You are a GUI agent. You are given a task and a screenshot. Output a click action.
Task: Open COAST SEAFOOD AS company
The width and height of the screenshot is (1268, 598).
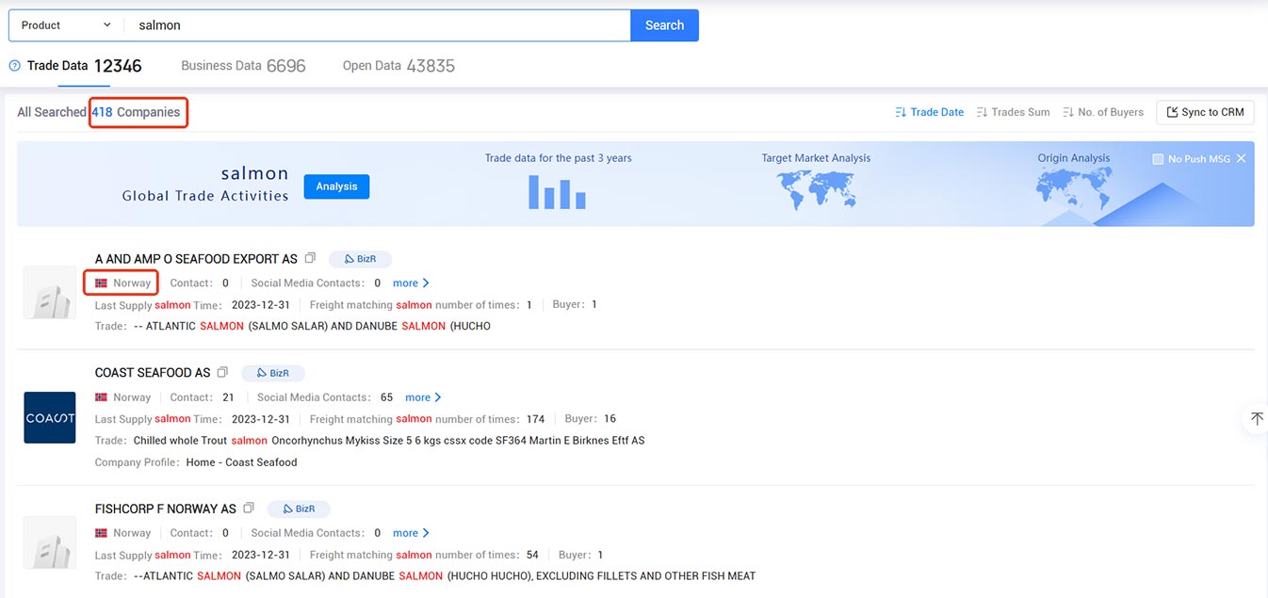click(x=153, y=373)
